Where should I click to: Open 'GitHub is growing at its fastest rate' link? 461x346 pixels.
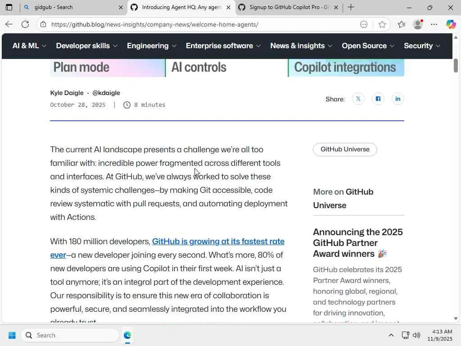218,242
